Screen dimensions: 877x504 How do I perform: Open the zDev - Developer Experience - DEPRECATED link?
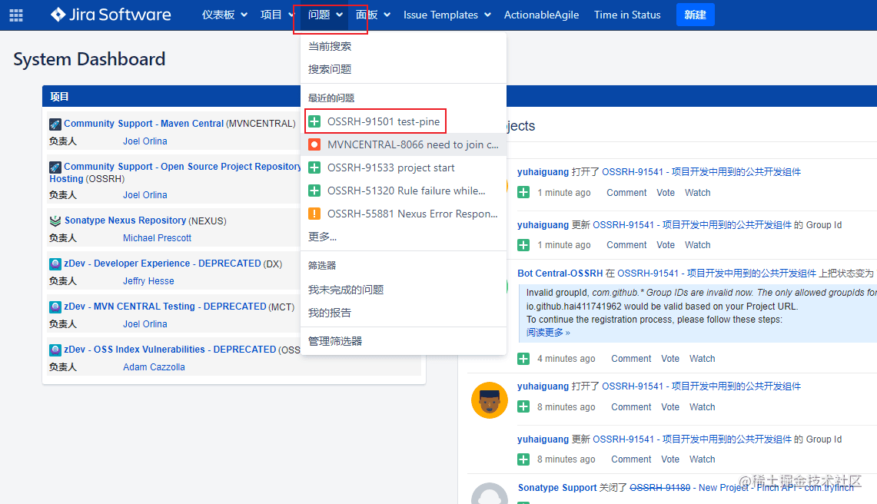click(162, 264)
